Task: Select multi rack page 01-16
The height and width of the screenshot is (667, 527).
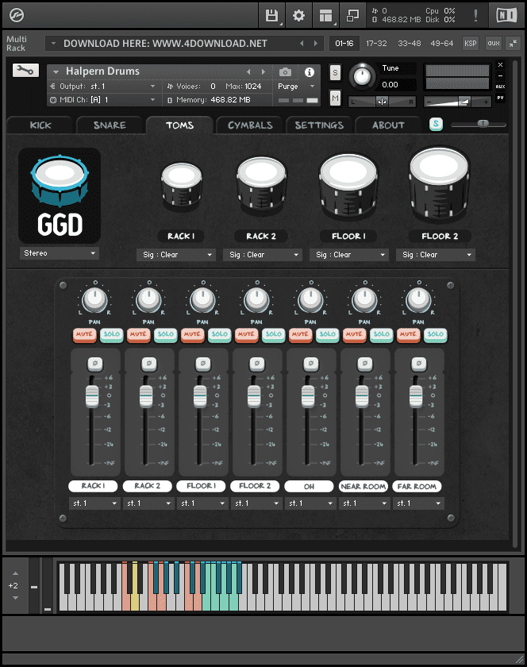Action: (x=344, y=44)
